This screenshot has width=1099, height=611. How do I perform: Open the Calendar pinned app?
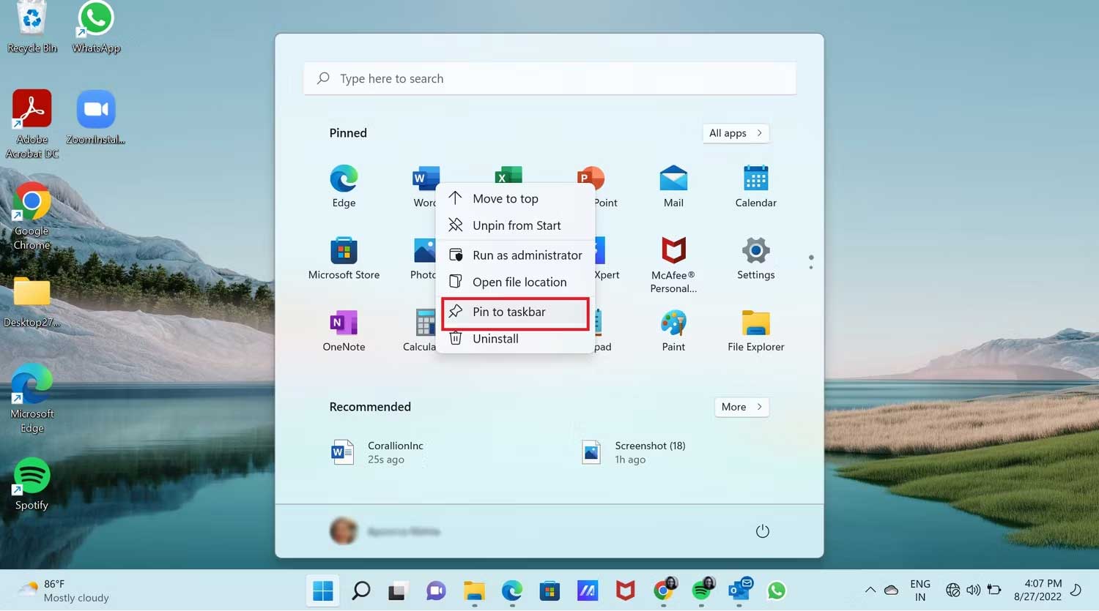(x=755, y=187)
